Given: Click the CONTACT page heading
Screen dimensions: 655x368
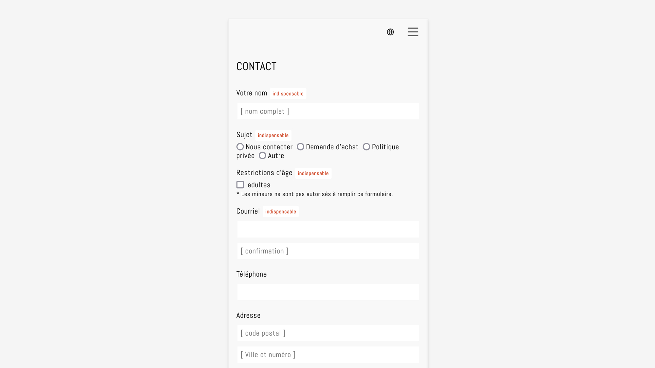Looking at the screenshot, I should [x=256, y=66].
